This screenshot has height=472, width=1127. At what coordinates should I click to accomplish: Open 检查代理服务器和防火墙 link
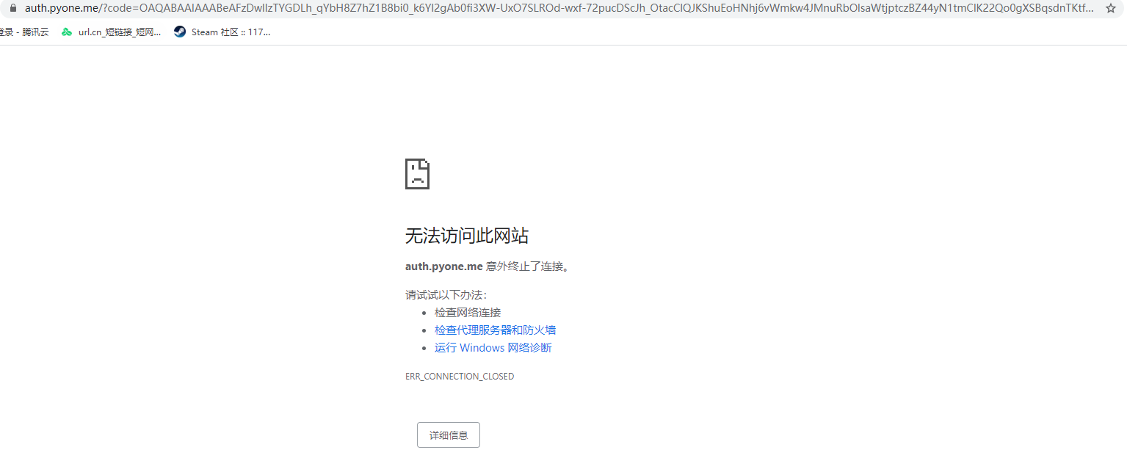pos(495,330)
